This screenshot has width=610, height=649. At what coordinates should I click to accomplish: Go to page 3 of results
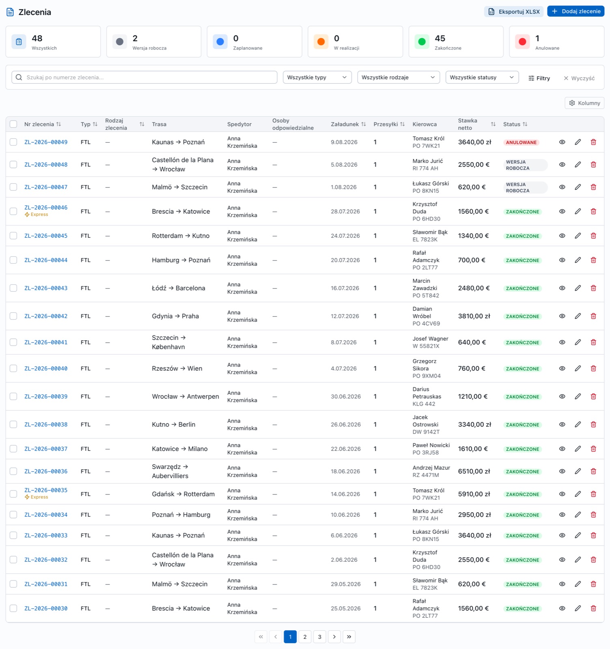(x=320, y=637)
